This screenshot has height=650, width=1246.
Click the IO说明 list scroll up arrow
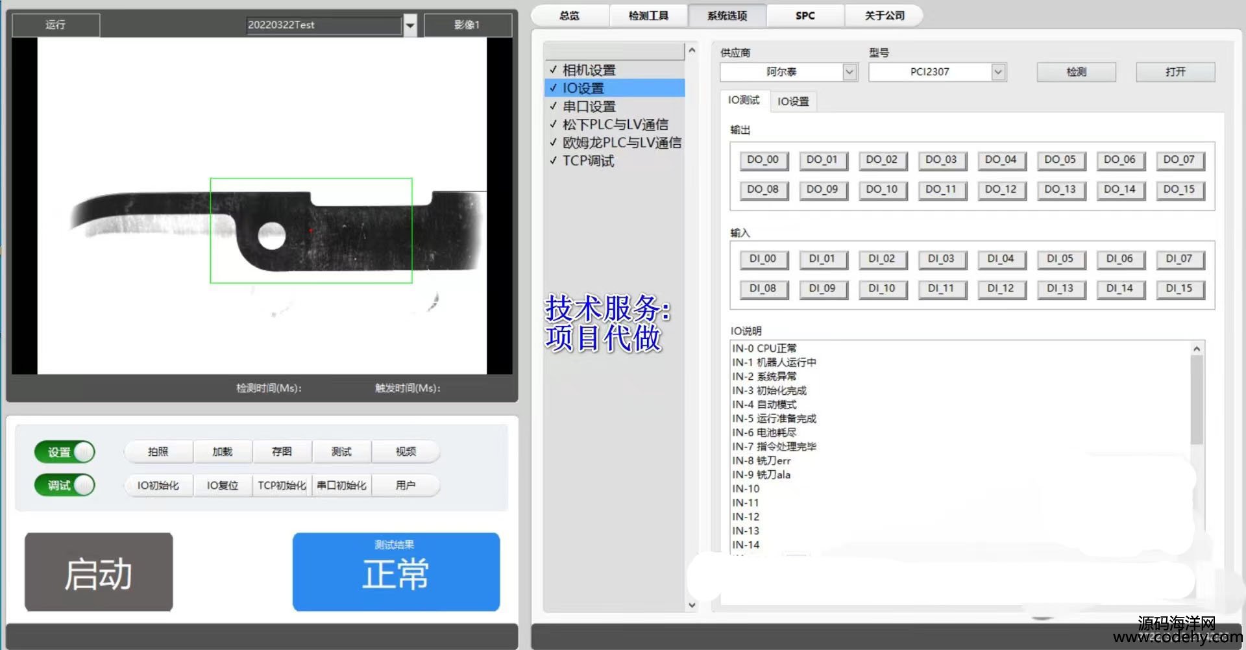[x=1197, y=349]
